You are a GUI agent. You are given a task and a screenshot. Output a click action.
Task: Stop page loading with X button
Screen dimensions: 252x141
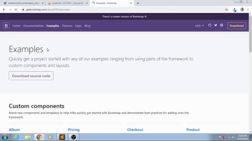tap(16, 9)
